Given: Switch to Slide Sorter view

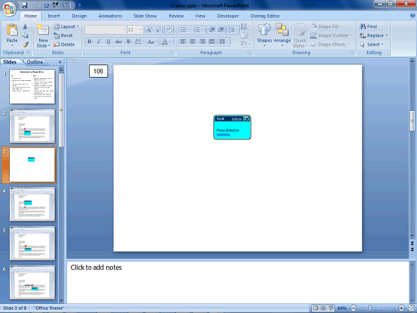Looking at the screenshot, I should coord(323,308).
